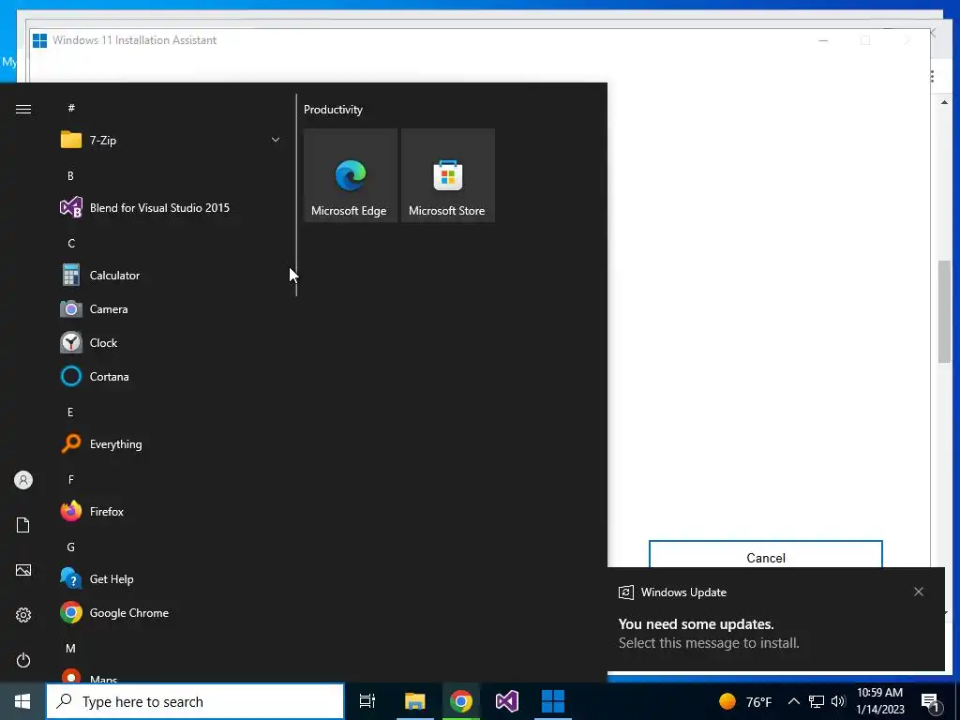The image size is (960, 720).
Task: Open File Explorer from the taskbar
Action: pos(414,701)
